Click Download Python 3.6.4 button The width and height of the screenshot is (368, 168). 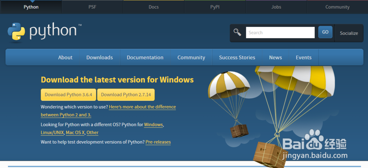[68, 95]
